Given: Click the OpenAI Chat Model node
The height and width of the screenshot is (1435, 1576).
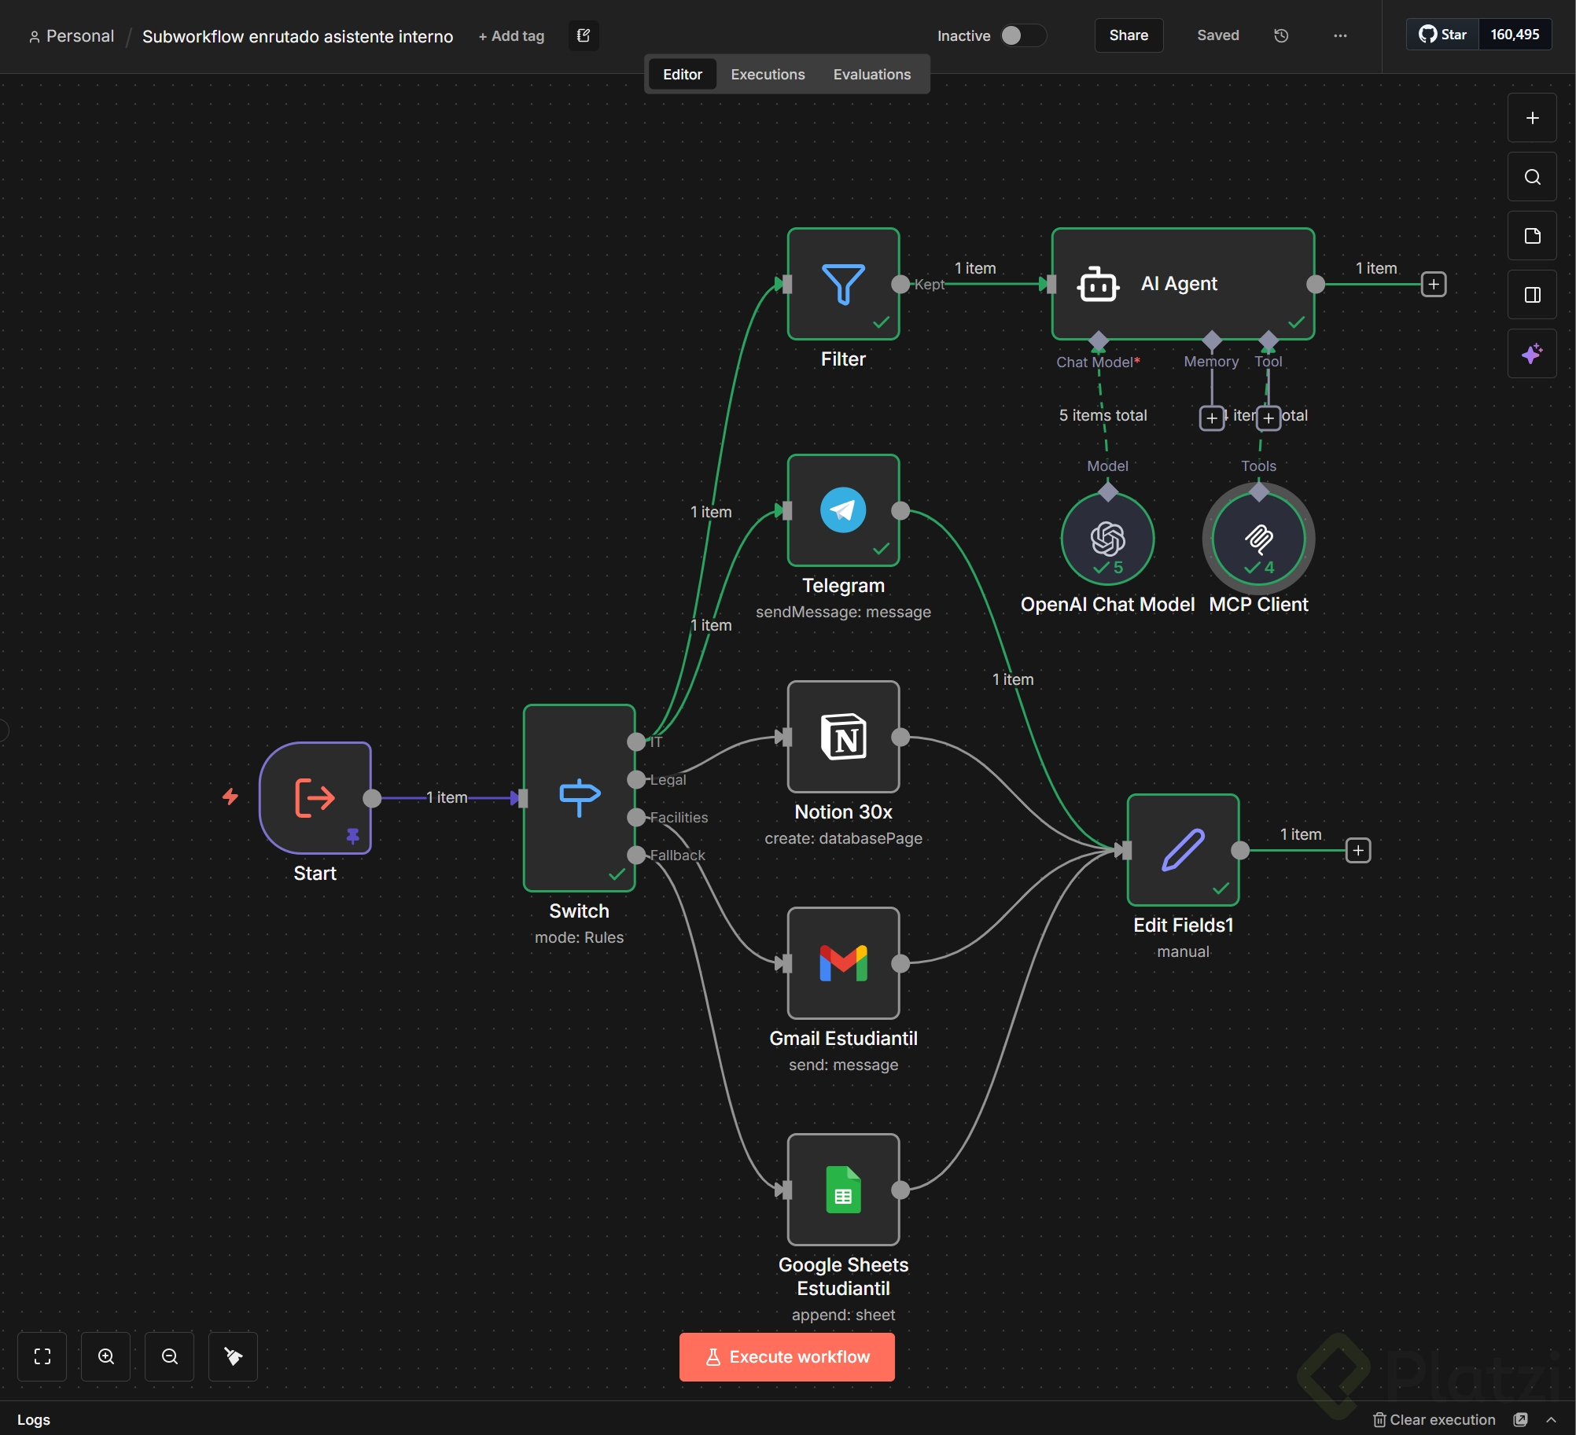Looking at the screenshot, I should 1107,539.
